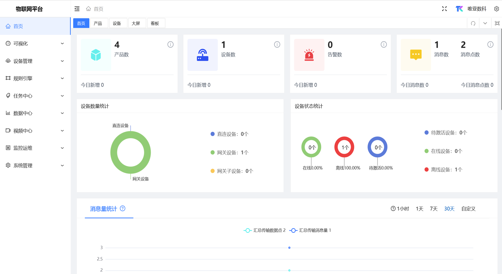The image size is (502, 274).
Task: Click the red alarm icon on 告警数 card
Action: [309, 55]
